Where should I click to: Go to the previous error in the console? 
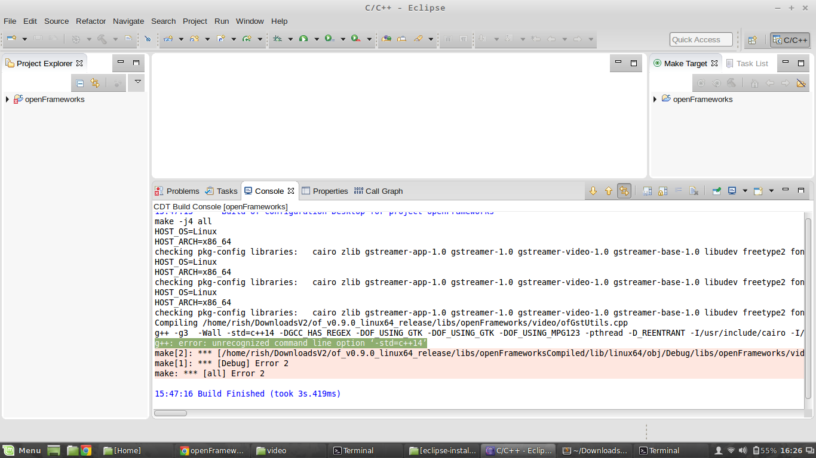pyautogui.click(x=609, y=191)
